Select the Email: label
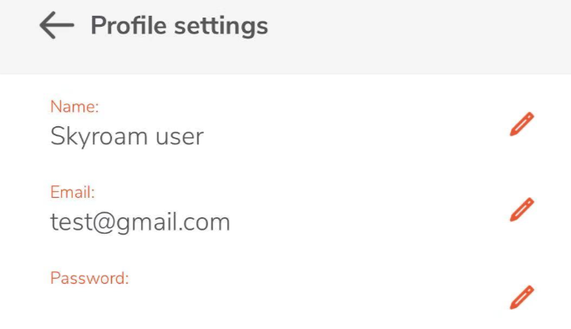 pos(73,192)
